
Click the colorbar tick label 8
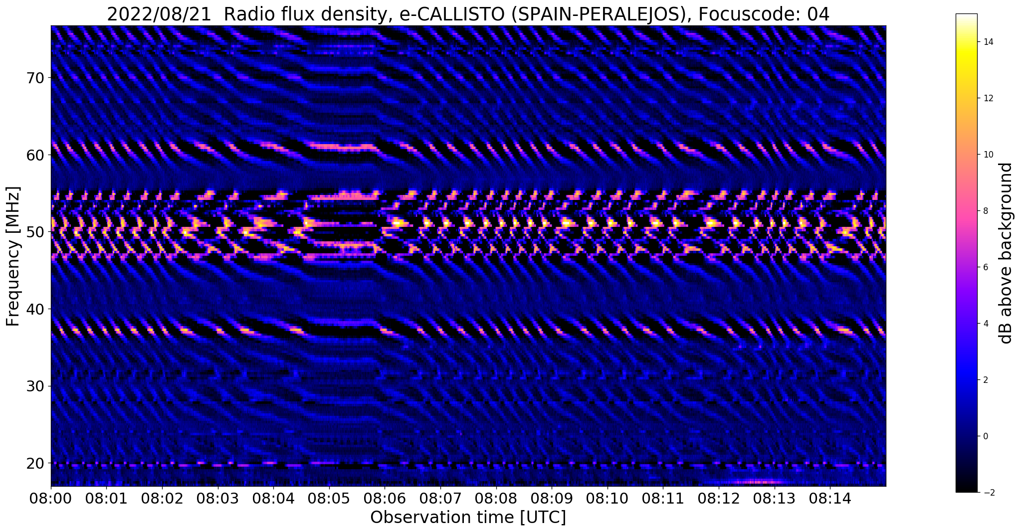pyautogui.click(x=985, y=211)
